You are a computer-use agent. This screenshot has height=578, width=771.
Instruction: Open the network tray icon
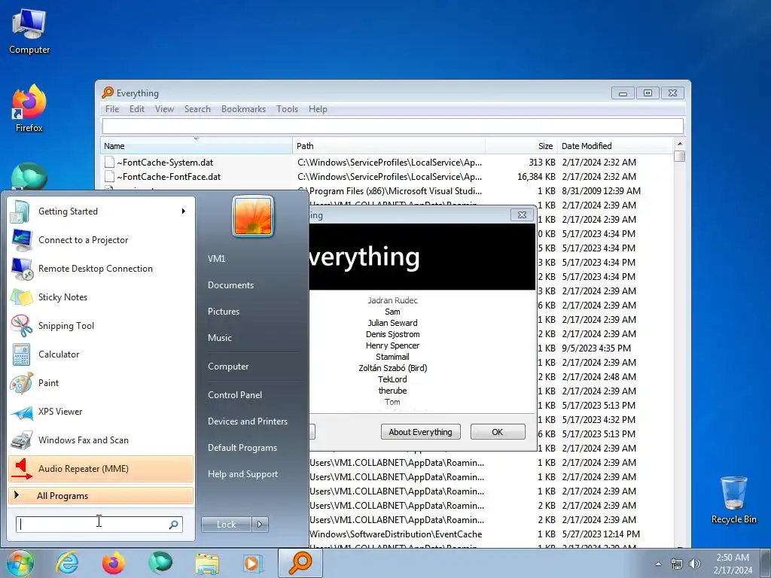coord(677,564)
